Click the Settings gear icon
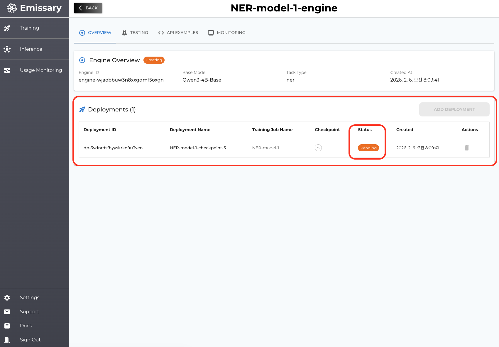499x347 pixels. (7, 298)
